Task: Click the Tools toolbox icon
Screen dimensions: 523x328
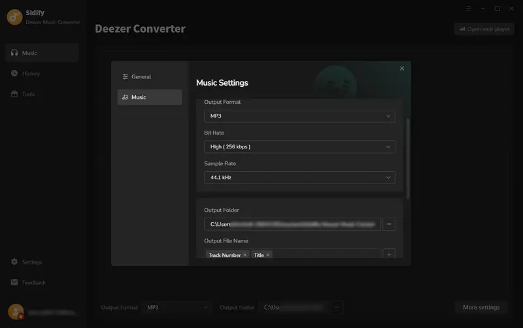Action: [x=14, y=93]
